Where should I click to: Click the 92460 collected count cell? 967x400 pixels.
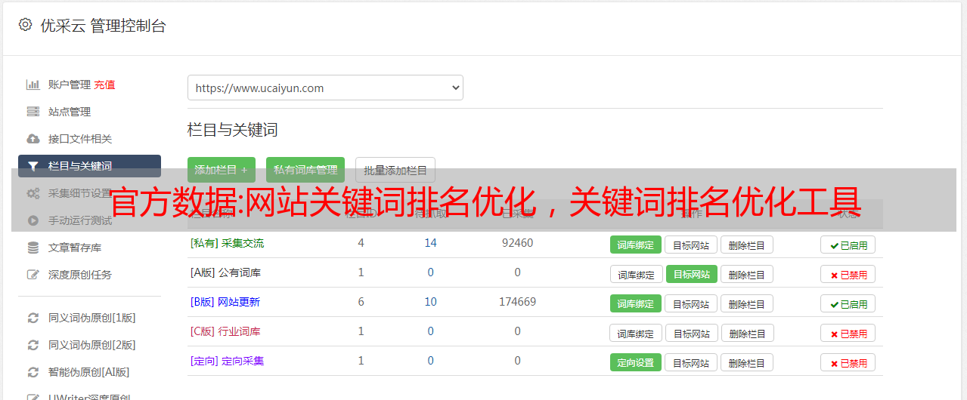tap(517, 243)
